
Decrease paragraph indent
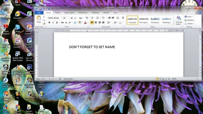point(109,18)
